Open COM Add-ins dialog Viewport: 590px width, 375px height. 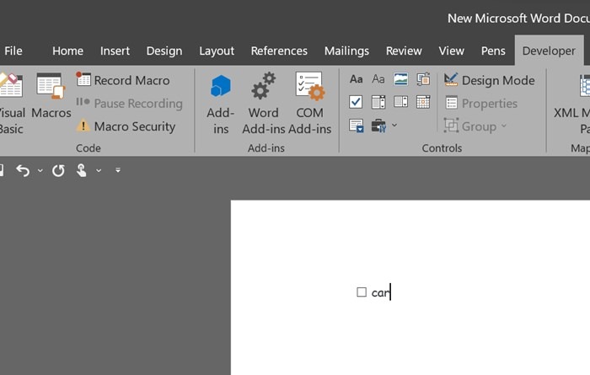309,104
